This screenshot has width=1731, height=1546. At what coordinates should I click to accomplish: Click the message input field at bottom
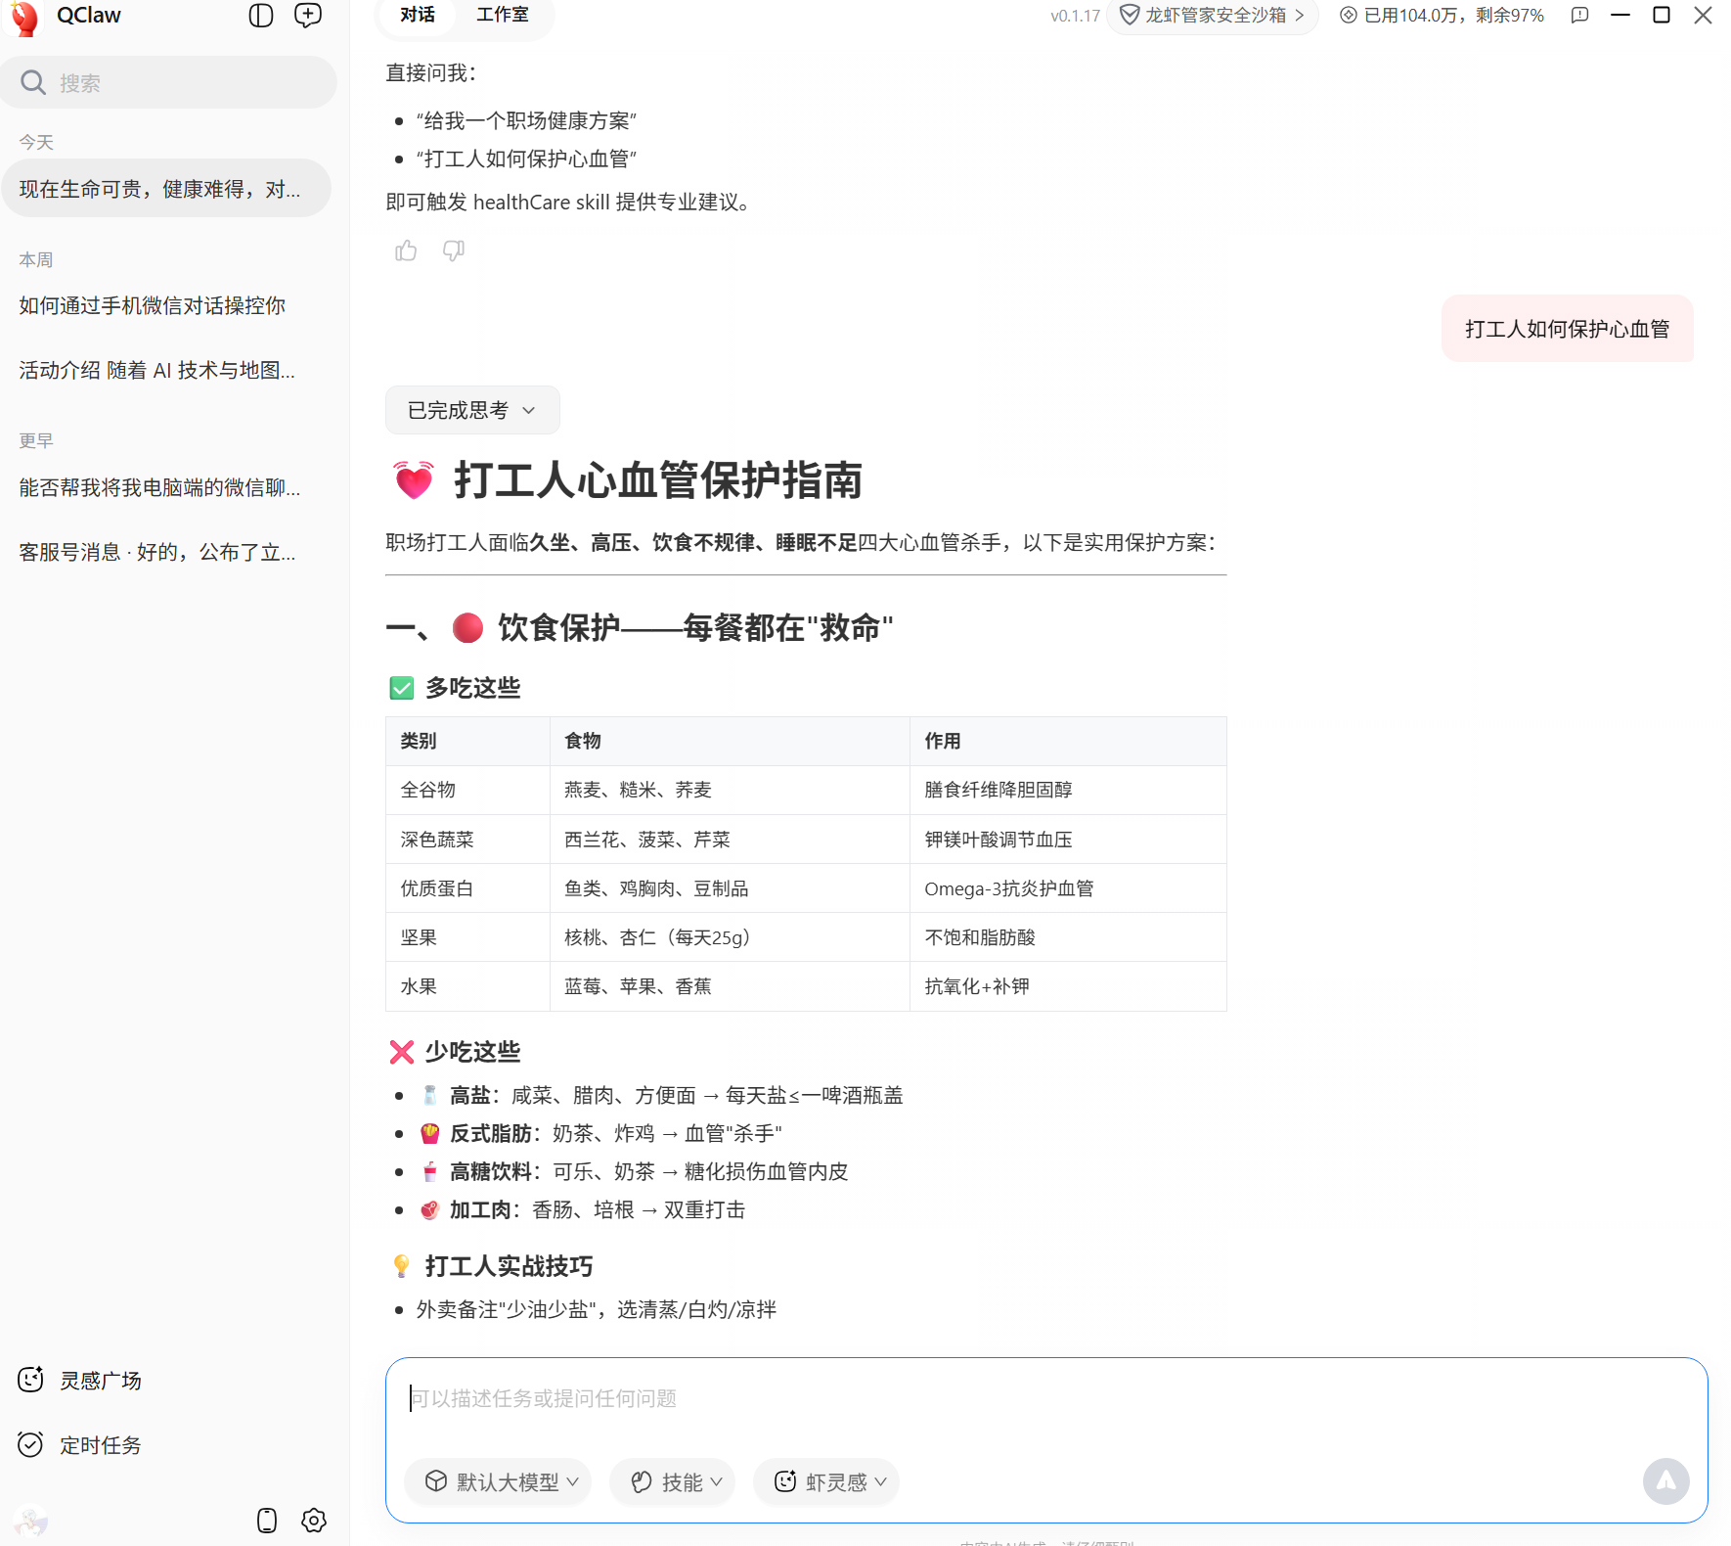(880, 1399)
